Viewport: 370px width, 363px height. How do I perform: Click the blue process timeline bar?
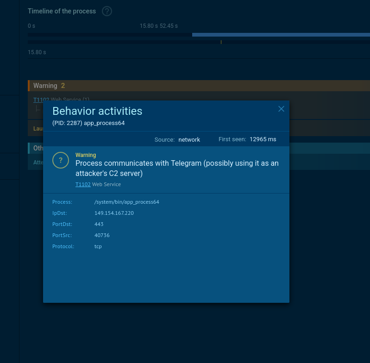coord(281,35)
